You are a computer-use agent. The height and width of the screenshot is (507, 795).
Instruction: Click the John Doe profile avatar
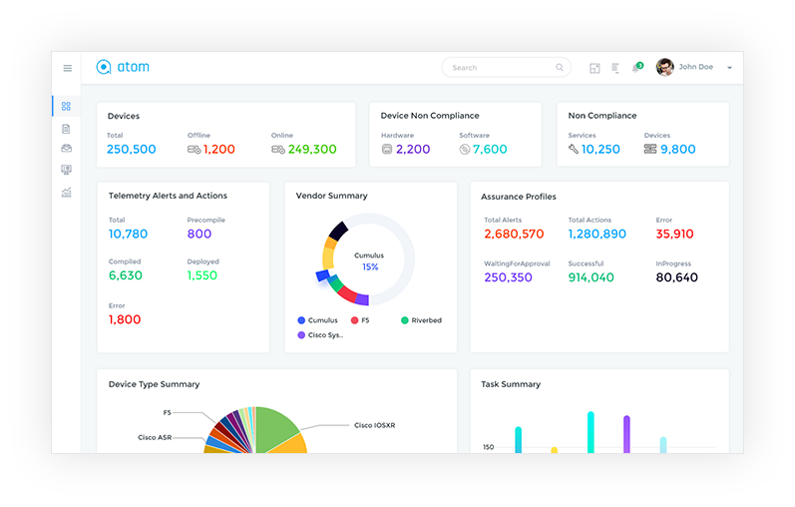[x=664, y=67]
